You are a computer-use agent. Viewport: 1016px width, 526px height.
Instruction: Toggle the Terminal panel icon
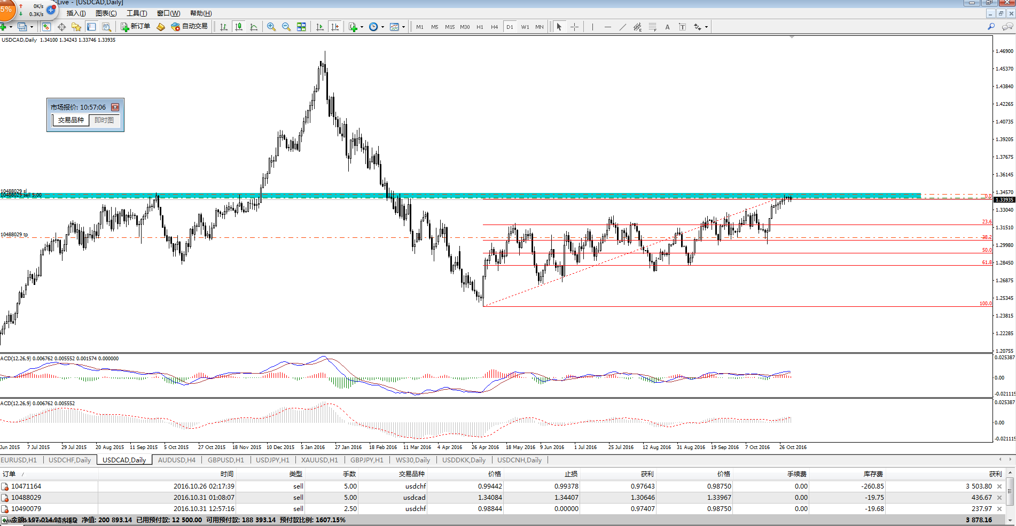click(91, 27)
